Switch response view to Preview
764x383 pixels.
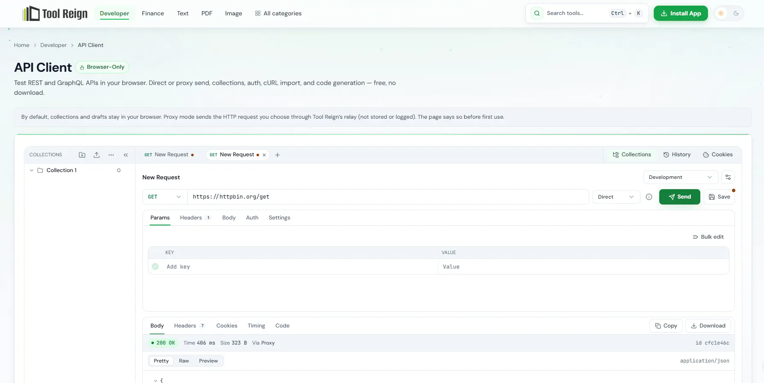point(208,361)
